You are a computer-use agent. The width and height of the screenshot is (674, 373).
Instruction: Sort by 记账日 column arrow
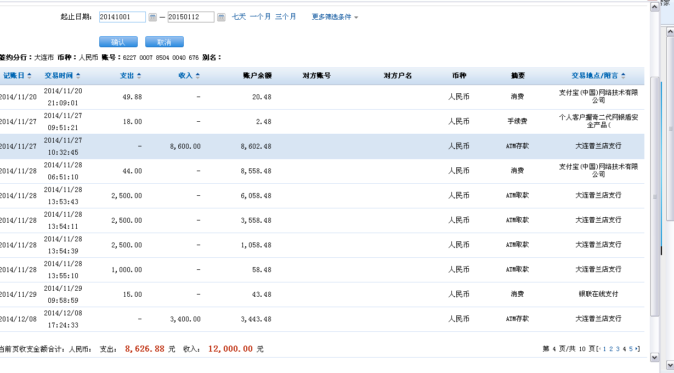29,76
